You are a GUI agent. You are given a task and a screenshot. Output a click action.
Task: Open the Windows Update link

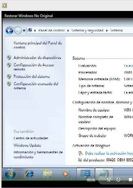(27, 145)
